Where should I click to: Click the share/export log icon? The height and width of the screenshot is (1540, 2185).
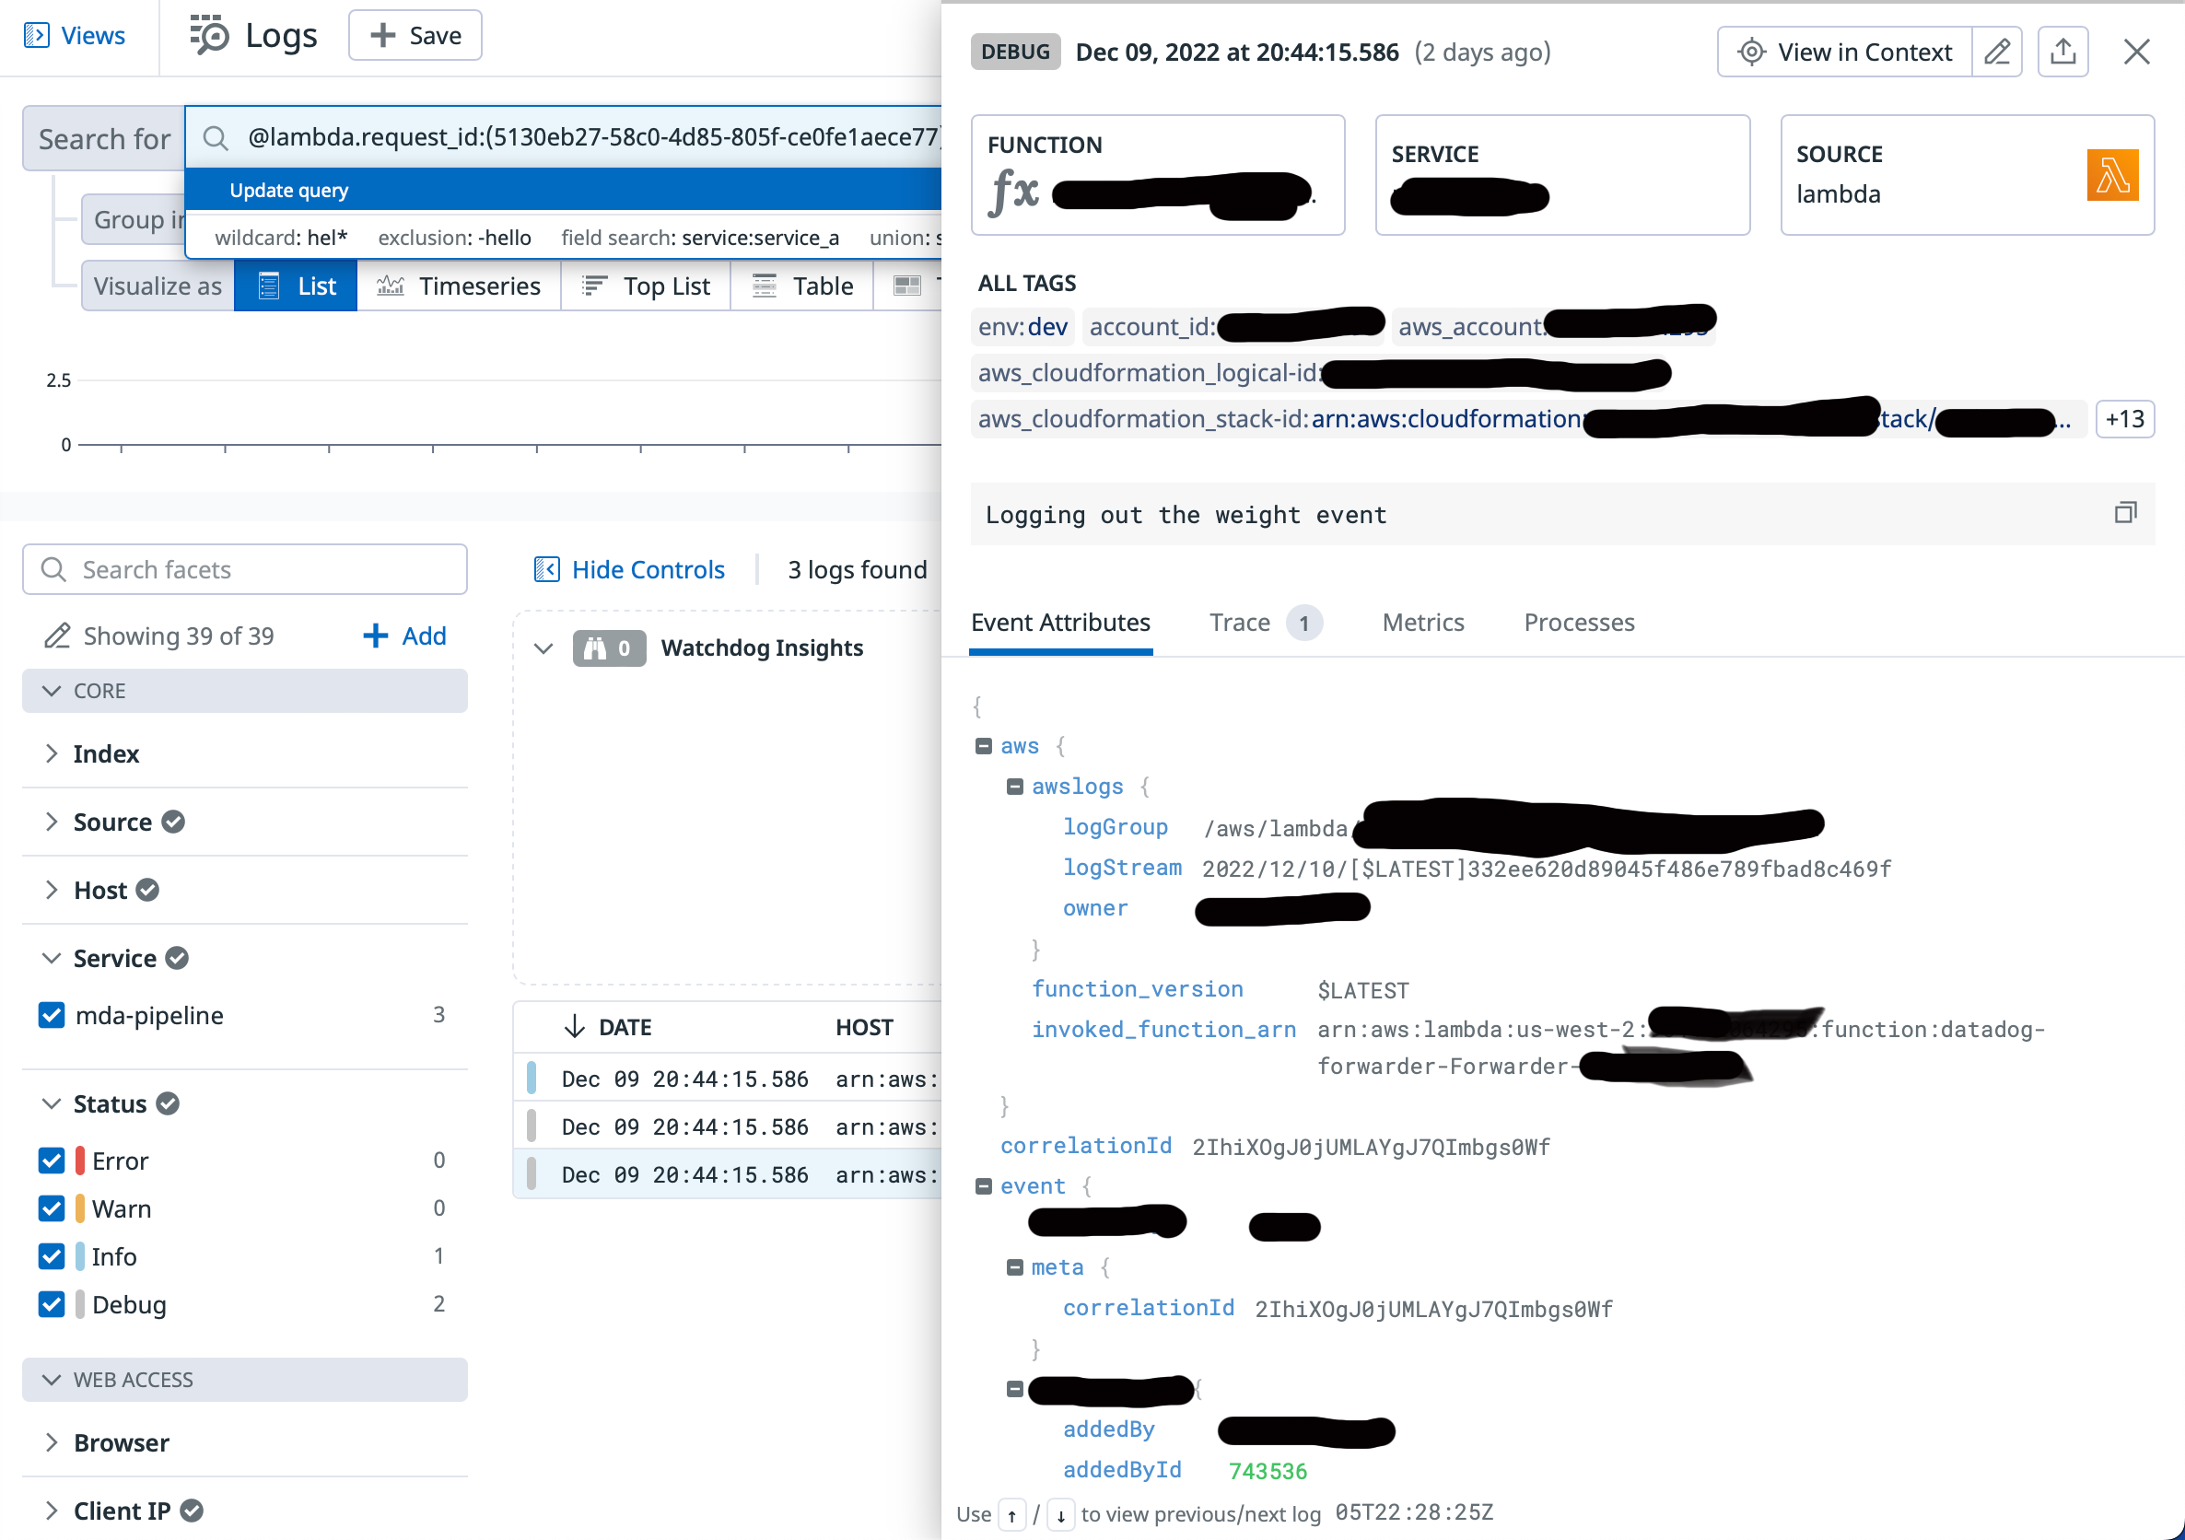(x=2062, y=52)
